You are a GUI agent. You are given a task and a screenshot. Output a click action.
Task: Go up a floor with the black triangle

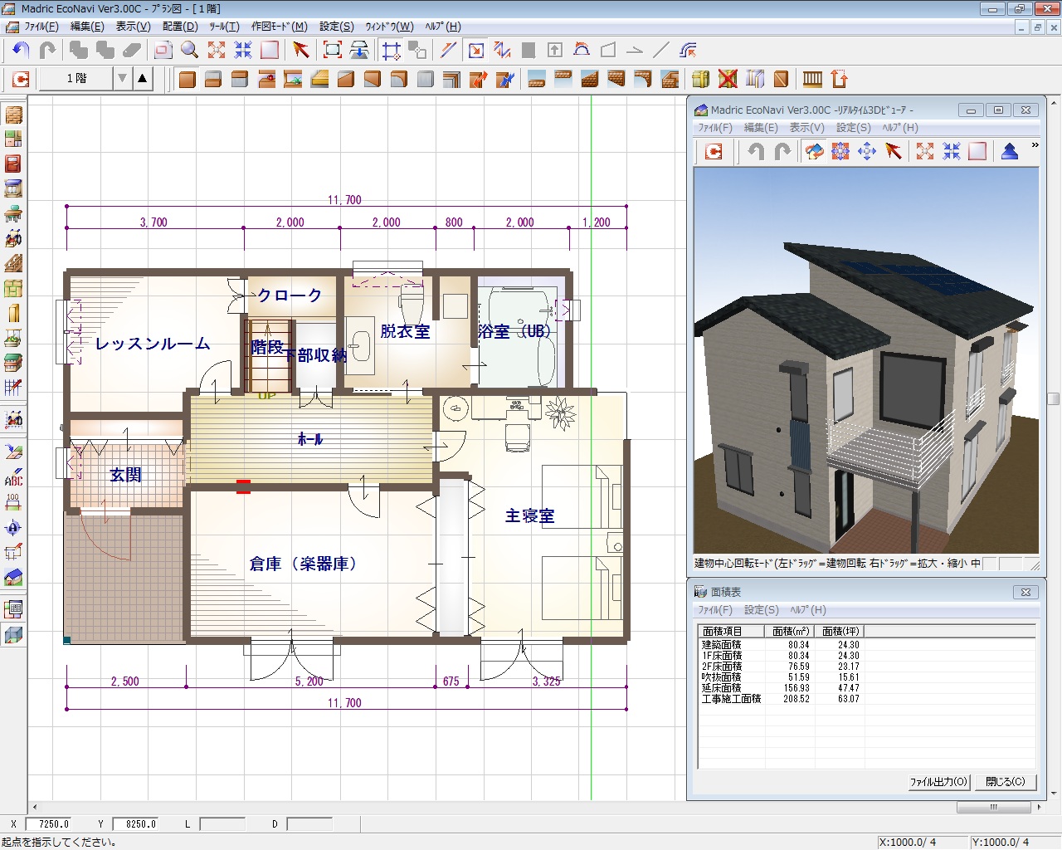[x=143, y=79]
